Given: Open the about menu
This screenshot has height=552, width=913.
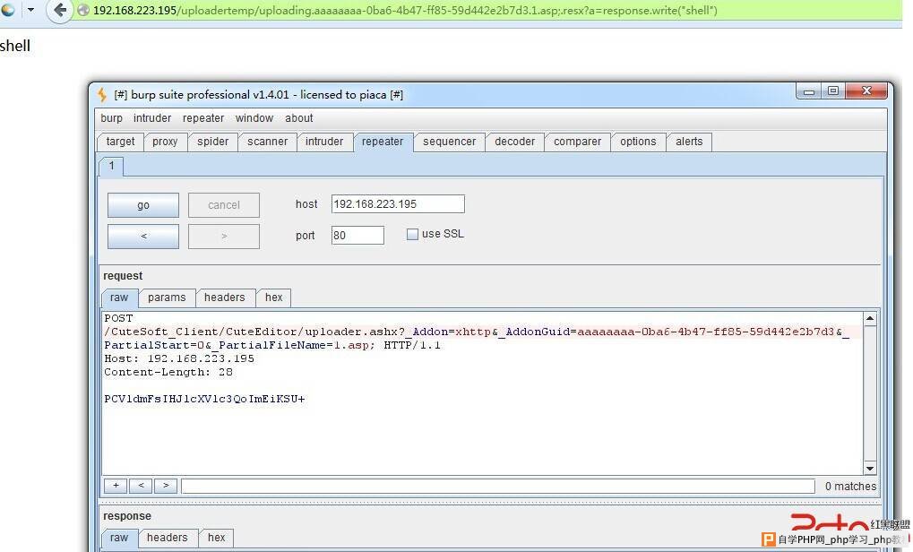Looking at the screenshot, I should (298, 118).
